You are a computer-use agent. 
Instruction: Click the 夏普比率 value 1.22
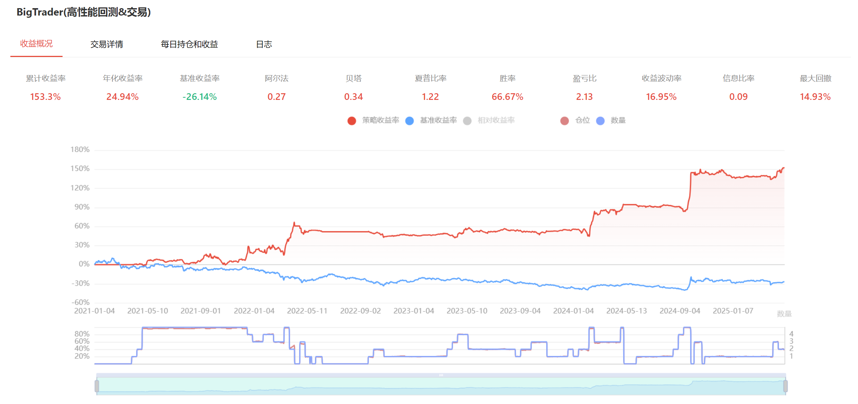pos(430,97)
